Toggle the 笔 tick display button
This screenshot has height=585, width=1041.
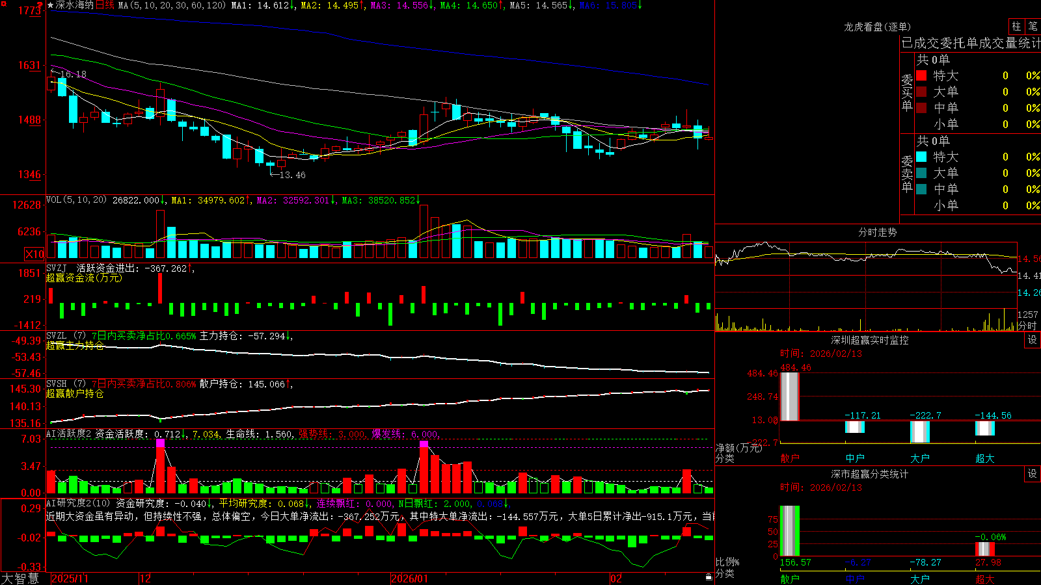[1033, 26]
